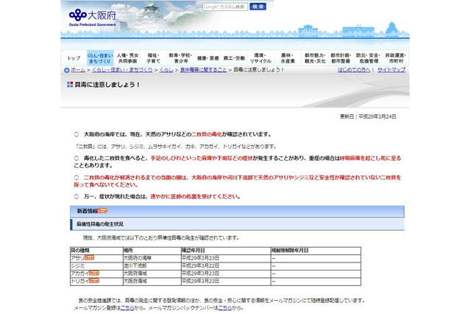Open the 都市魅力・観光・文化 tab

pos(315,58)
